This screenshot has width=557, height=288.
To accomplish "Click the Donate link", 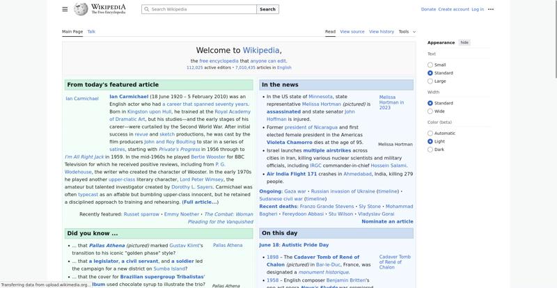I will [x=428, y=9].
